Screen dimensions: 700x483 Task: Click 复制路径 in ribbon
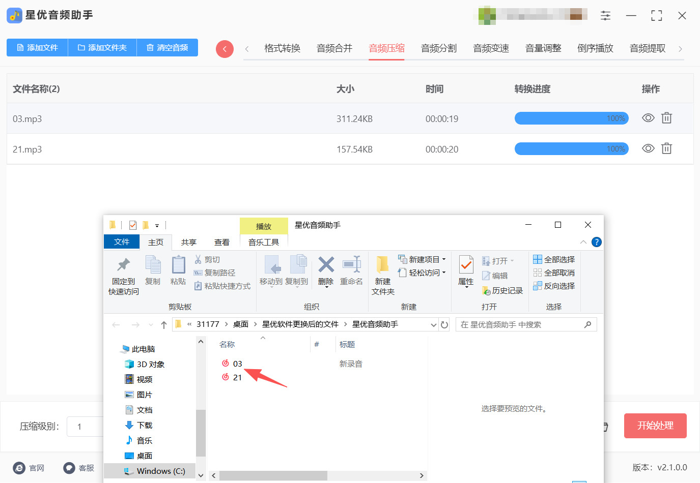(x=214, y=273)
